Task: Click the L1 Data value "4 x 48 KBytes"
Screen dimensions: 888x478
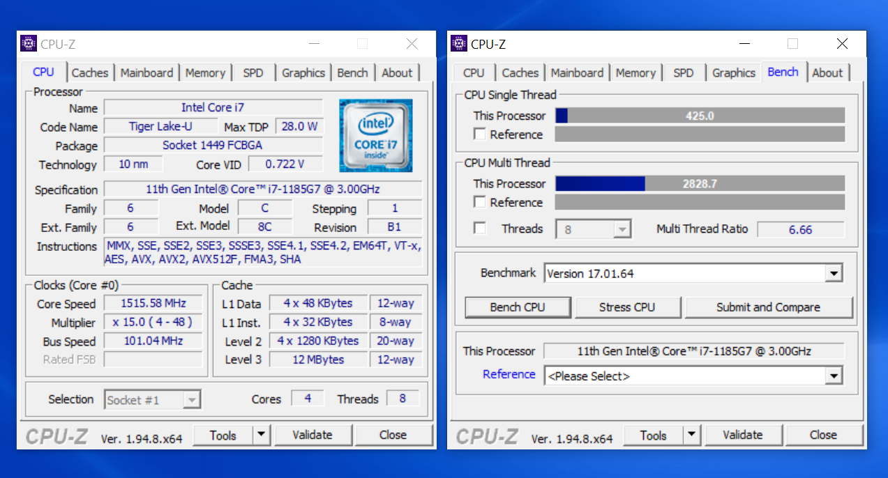Action: click(x=318, y=304)
